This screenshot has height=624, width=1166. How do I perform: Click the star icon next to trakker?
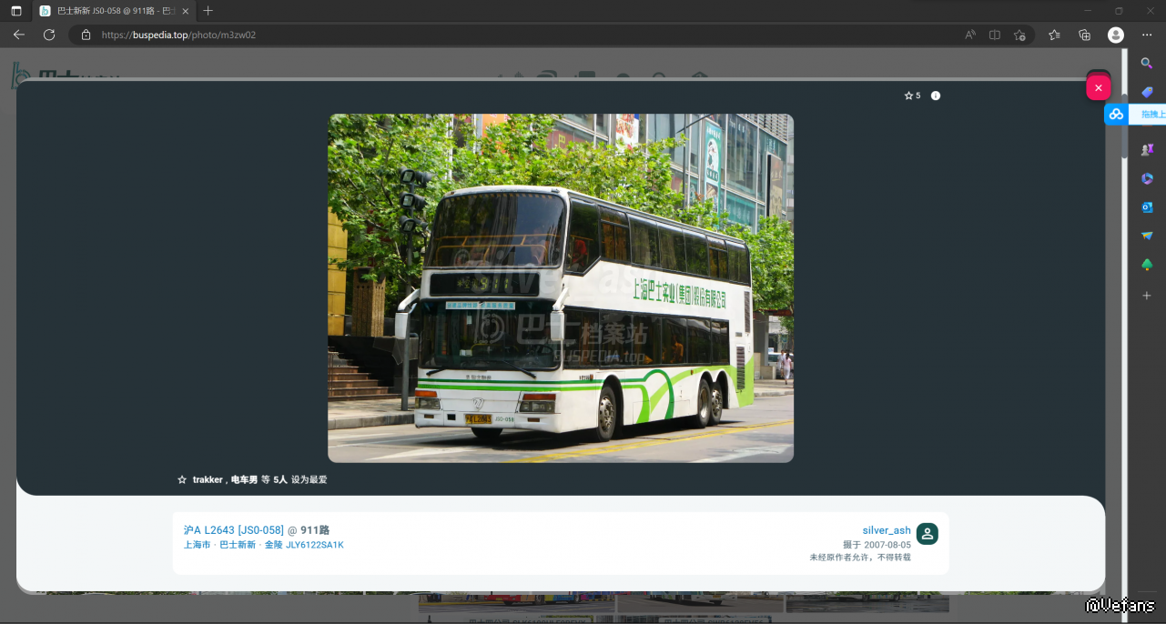pos(182,479)
